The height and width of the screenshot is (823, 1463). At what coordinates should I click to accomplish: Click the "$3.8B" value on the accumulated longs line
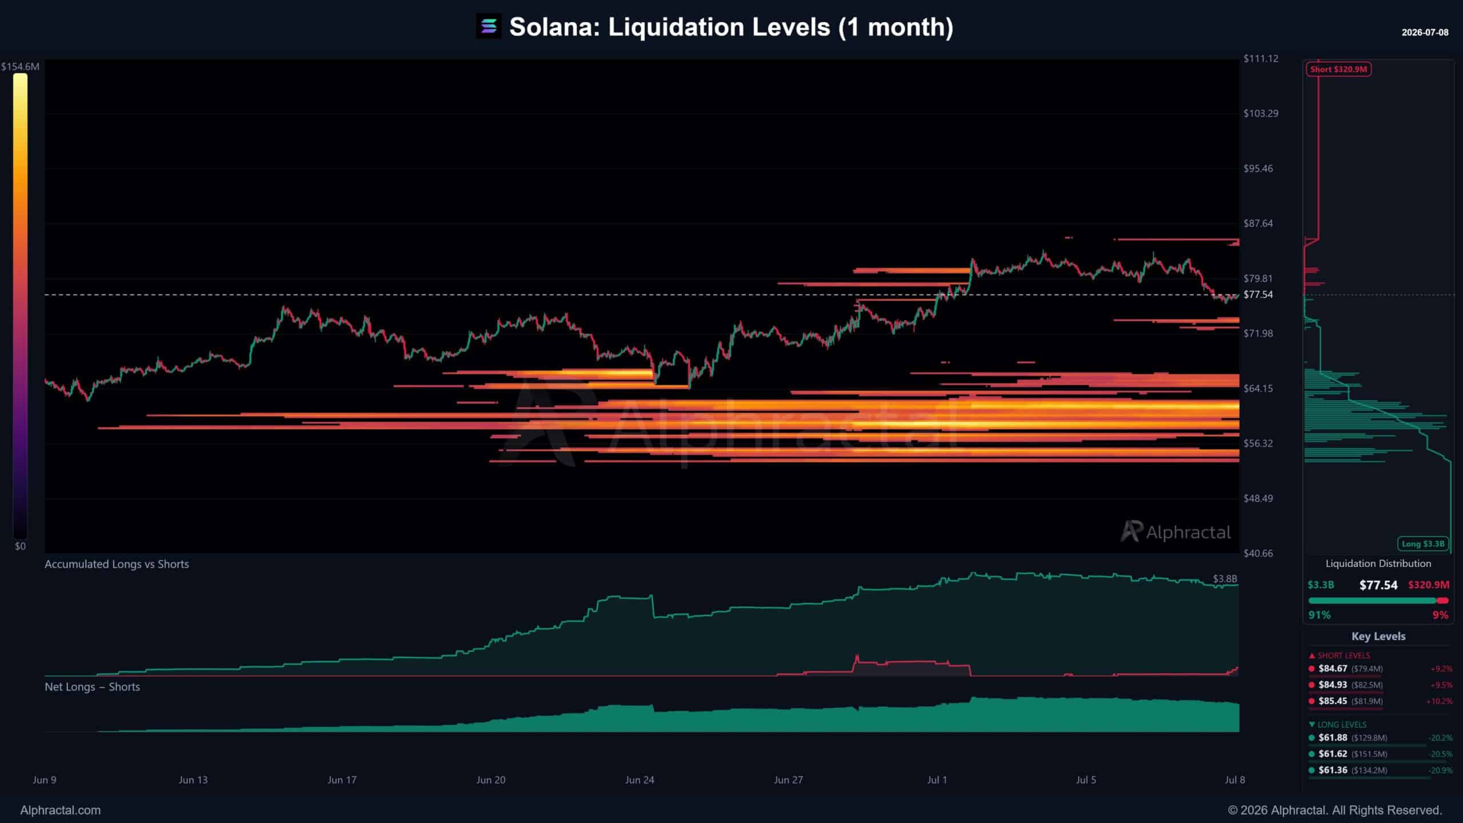1225,579
